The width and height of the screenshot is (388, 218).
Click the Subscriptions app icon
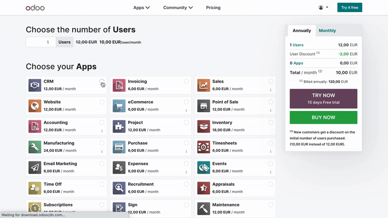click(x=34, y=207)
